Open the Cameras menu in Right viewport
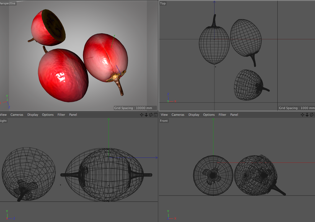The height and width of the screenshot is (222, 315). (x=17, y=115)
